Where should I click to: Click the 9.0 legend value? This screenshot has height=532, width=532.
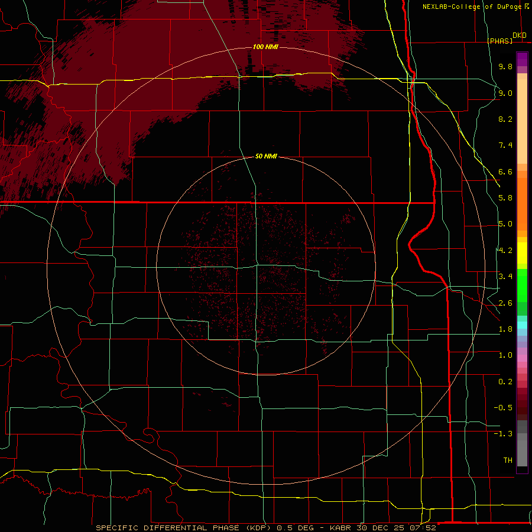pos(505,93)
